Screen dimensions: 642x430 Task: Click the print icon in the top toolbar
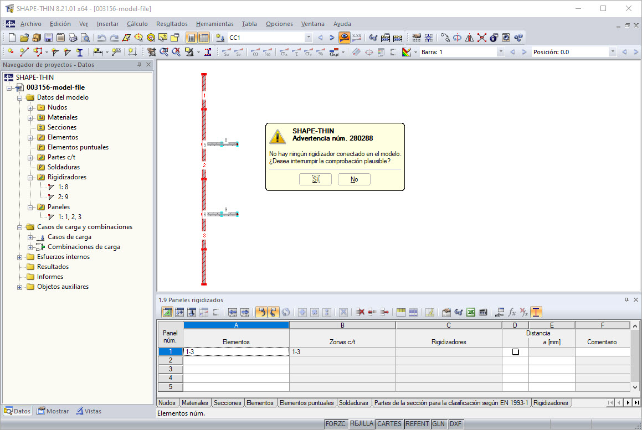tap(73, 38)
